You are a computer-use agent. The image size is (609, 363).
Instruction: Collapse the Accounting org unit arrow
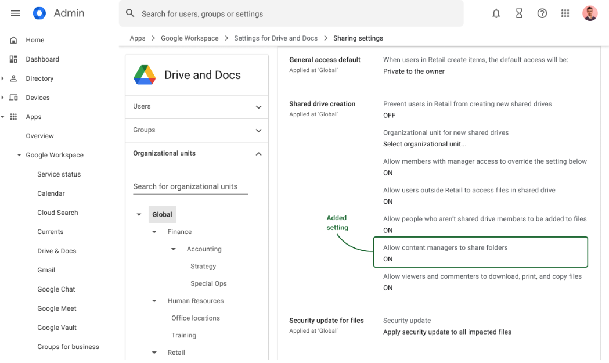click(173, 249)
